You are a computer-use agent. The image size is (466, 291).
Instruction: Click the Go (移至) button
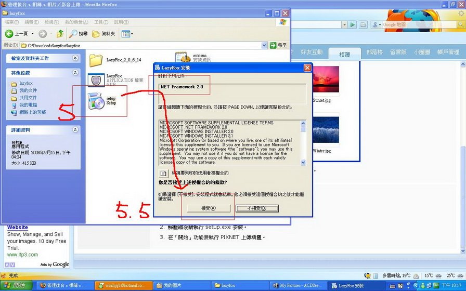(278, 45)
